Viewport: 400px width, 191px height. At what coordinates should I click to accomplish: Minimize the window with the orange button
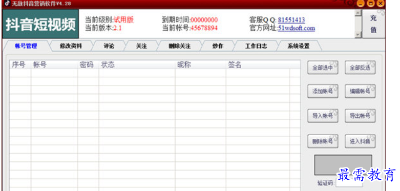click(x=360, y=4)
